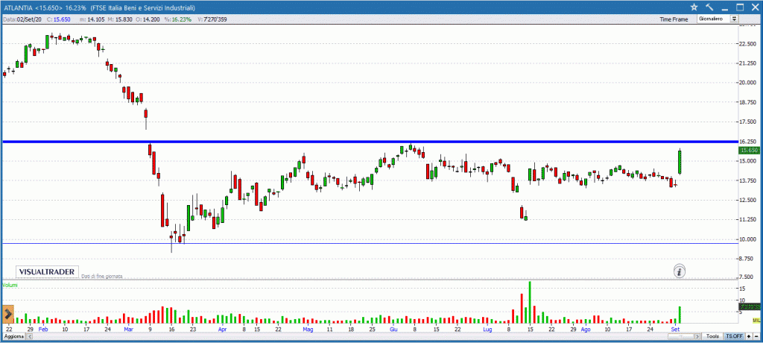Image resolution: width=763 pixels, height=343 pixels.
Task: Zoom out with the minus button
Action: pyautogui.click(x=756, y=336)
